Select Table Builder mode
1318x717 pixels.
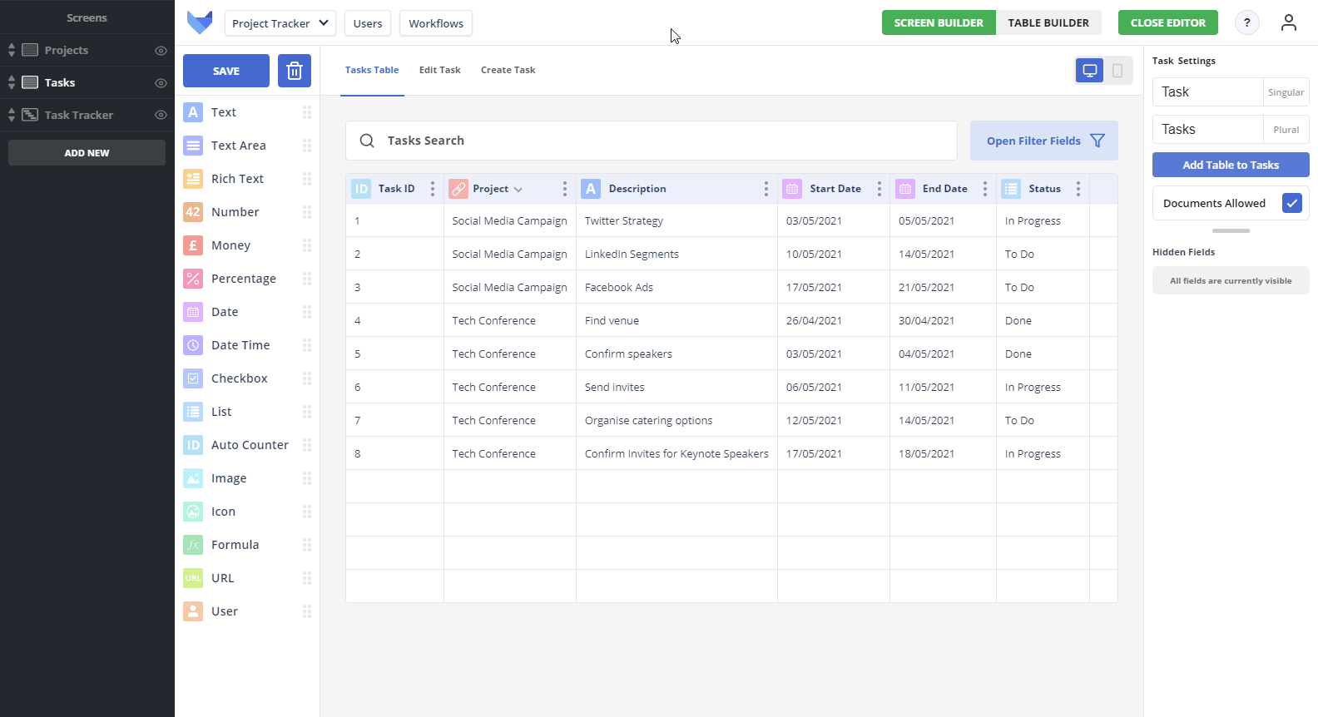(1048, 22)
